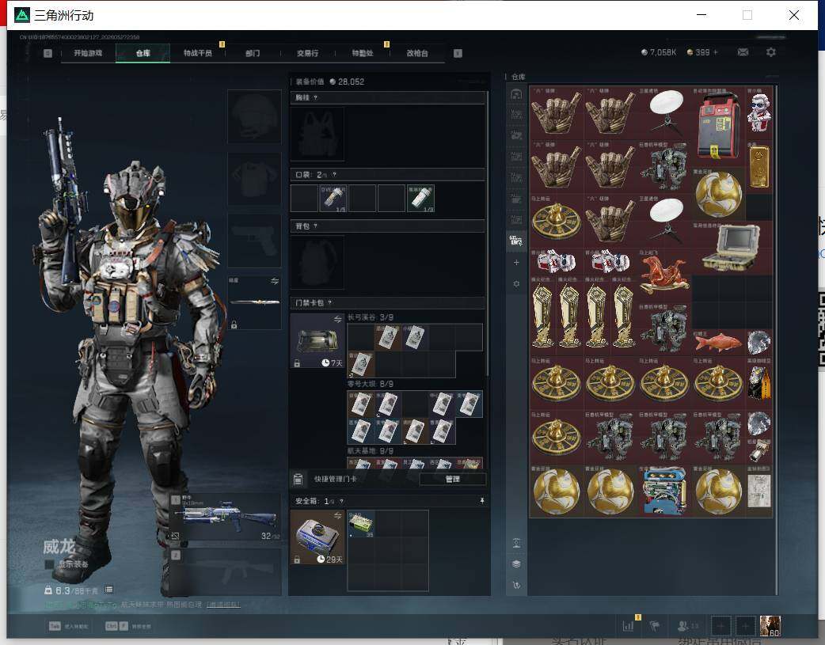Image resolution: width=825 pixels, height=645 pixels.
Task: Select the keycard case with 7天 timer
Action: coord(317,341)
